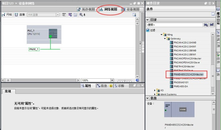Click the save window settings icon at toolbar right
Viewport: 221px width, 130px height.
point(134,15)
